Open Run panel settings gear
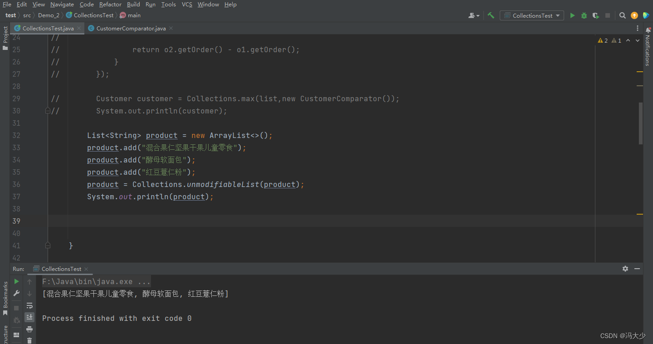Image resolution: width=653 pixels, height=344 pixels. 625,269
